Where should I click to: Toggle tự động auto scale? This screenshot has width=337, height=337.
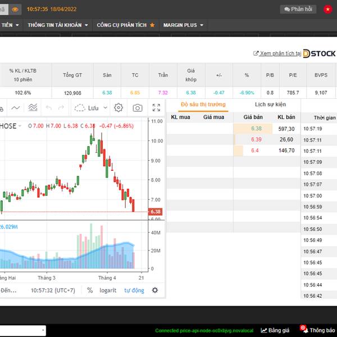(x=134, y=290)
